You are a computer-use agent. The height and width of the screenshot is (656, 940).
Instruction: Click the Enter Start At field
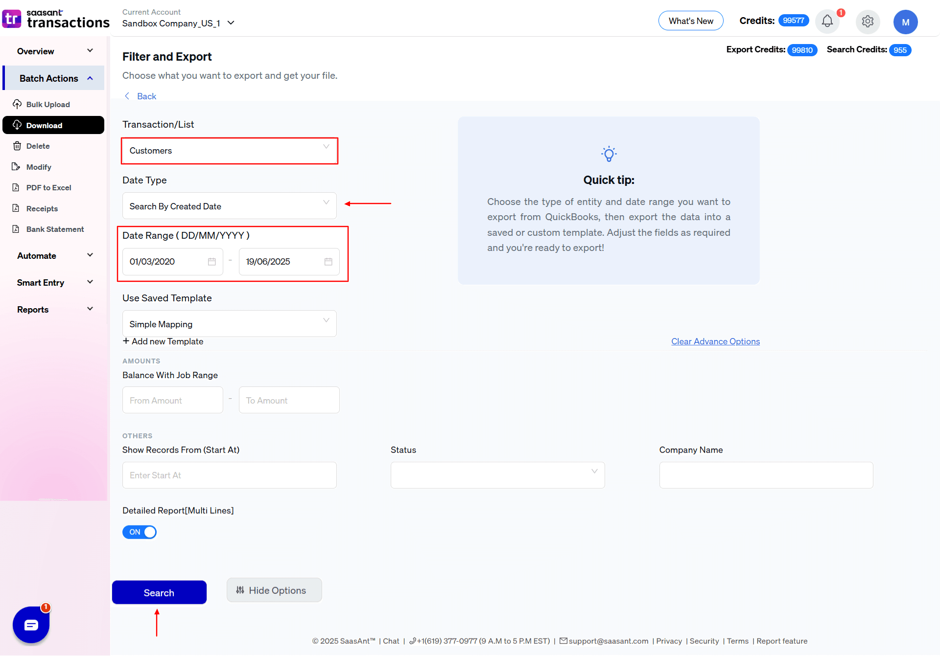pyautogui.click(x=230, y=475)
